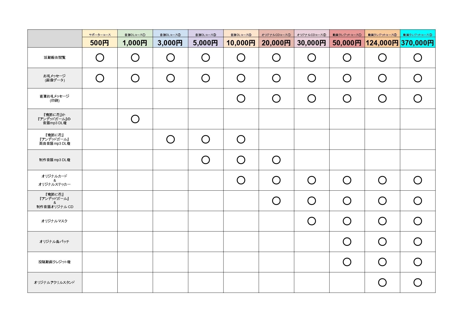Select the cyan 370,000円 price header
The height and width of the screenshot is (327, 463).
(x=418, y=43)
